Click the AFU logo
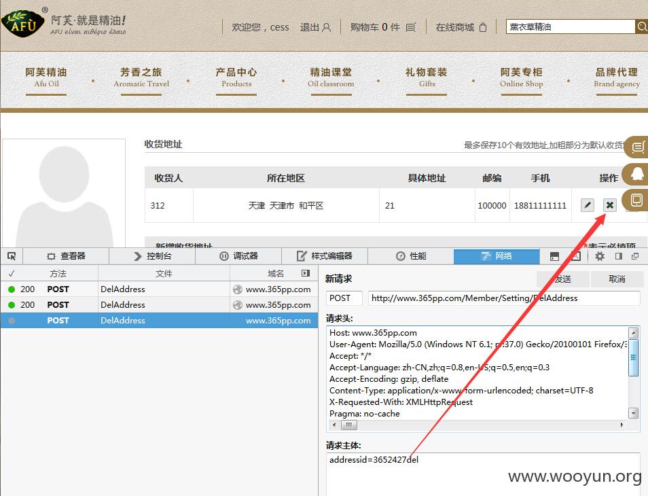 22,23
